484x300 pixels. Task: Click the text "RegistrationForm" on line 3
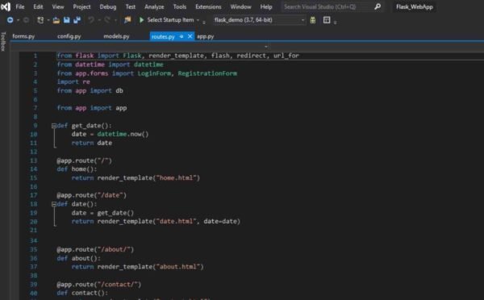(207, 73)
